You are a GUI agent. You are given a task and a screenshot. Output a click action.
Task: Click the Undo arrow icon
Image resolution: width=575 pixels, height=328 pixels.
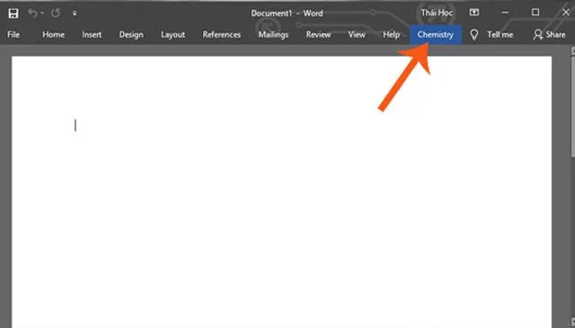32,13
